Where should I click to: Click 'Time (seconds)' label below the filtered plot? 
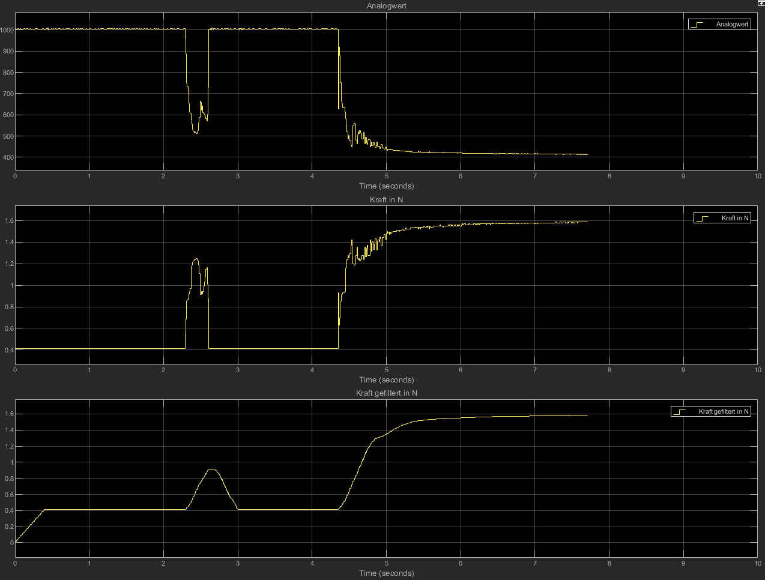(x=386, y=573)
